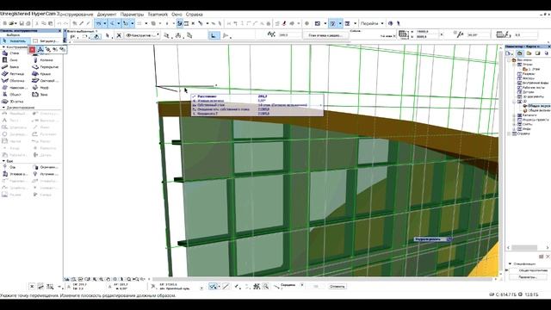Expand the Каталоги tree node
The image size is (551, 310).
pos(514,115)
